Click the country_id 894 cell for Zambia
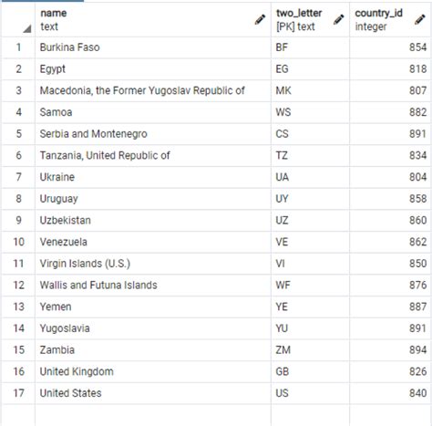 click(390, 350)
